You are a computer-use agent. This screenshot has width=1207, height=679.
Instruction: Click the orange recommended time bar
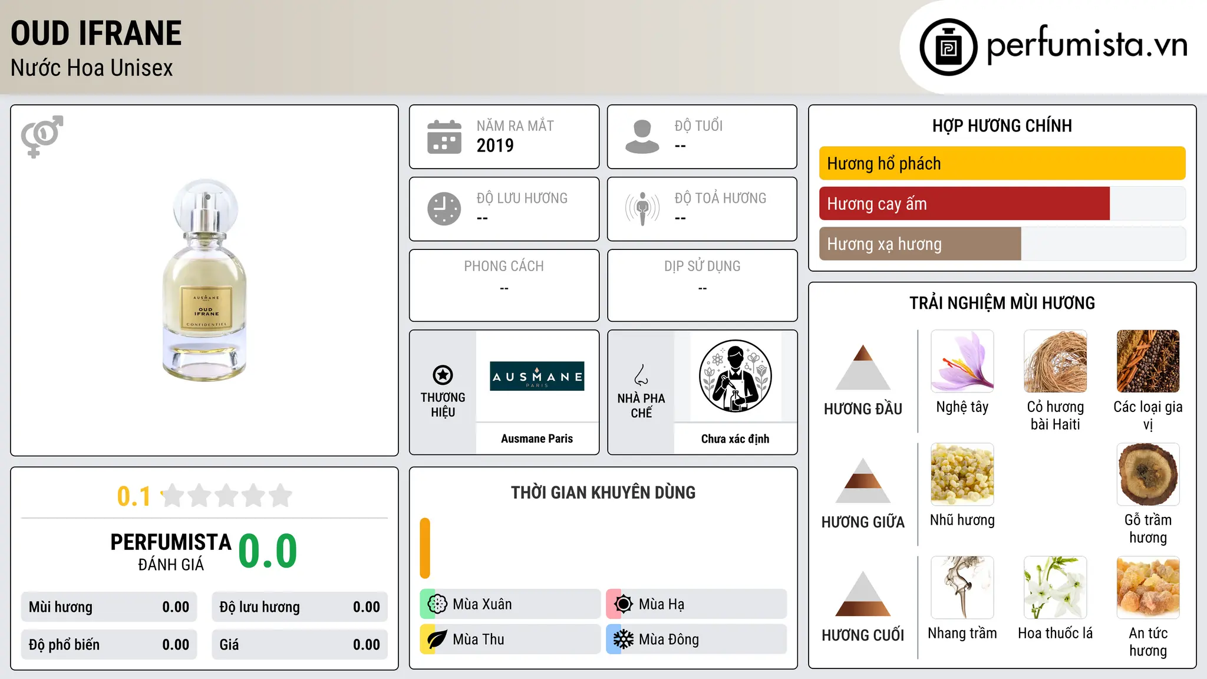click(x=425, y=548)
